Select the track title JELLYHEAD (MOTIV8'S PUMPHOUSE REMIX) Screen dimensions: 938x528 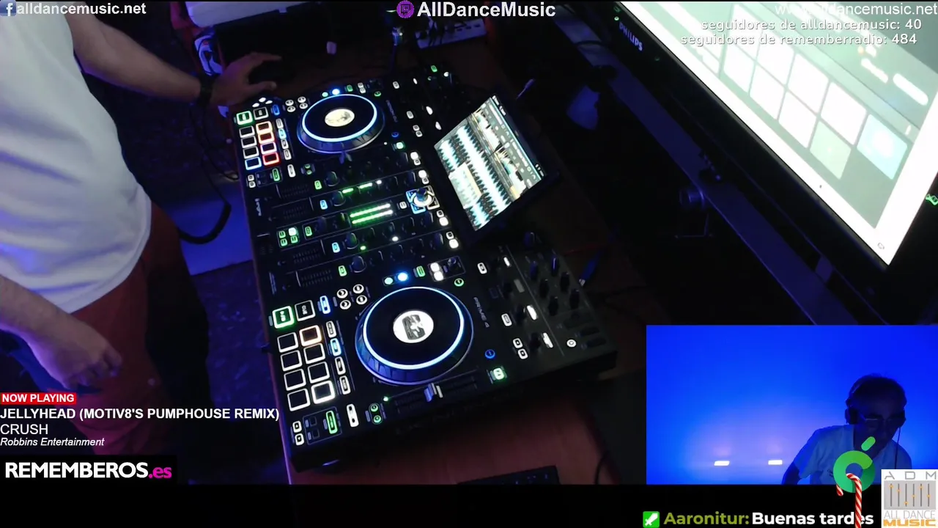click(x=140, y=414)
